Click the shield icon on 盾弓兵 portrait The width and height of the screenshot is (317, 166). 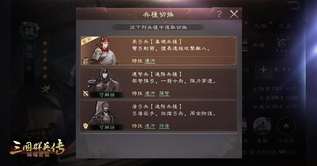(x=86, y=126)
